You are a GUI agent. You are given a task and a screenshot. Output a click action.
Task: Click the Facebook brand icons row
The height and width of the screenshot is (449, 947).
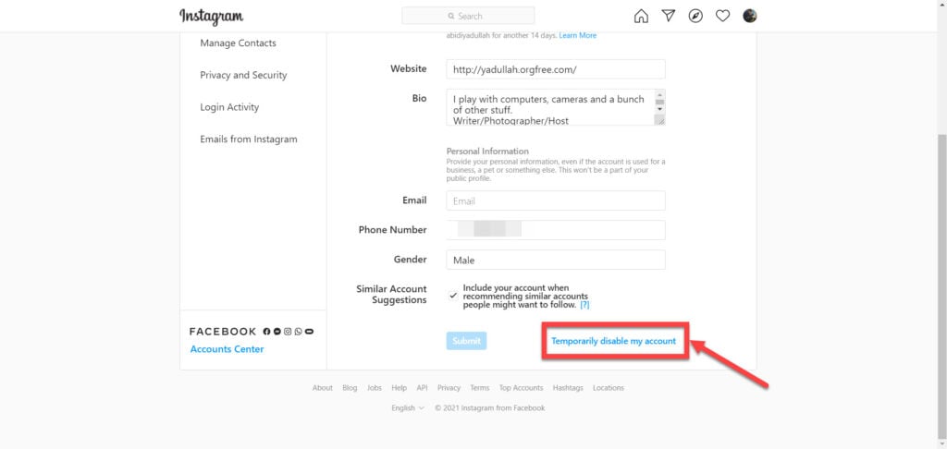tap(289, 332)
